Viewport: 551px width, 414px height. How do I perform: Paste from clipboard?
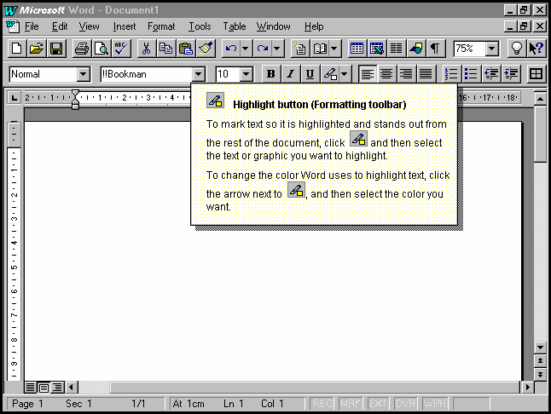186,48
